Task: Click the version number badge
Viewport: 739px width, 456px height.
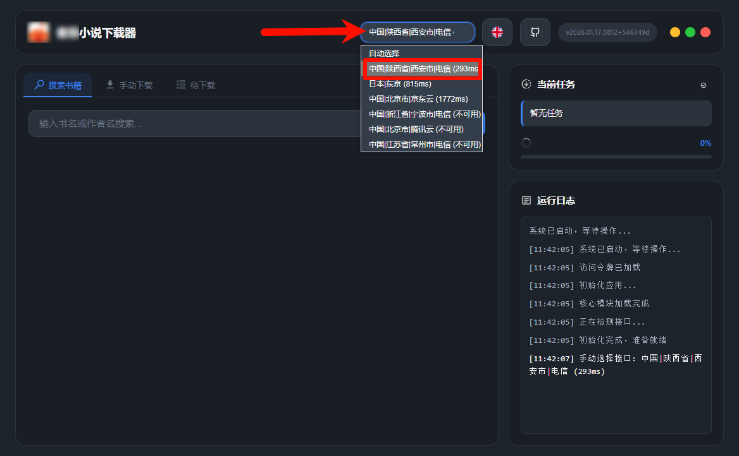Action: click(x=607, y=32)
